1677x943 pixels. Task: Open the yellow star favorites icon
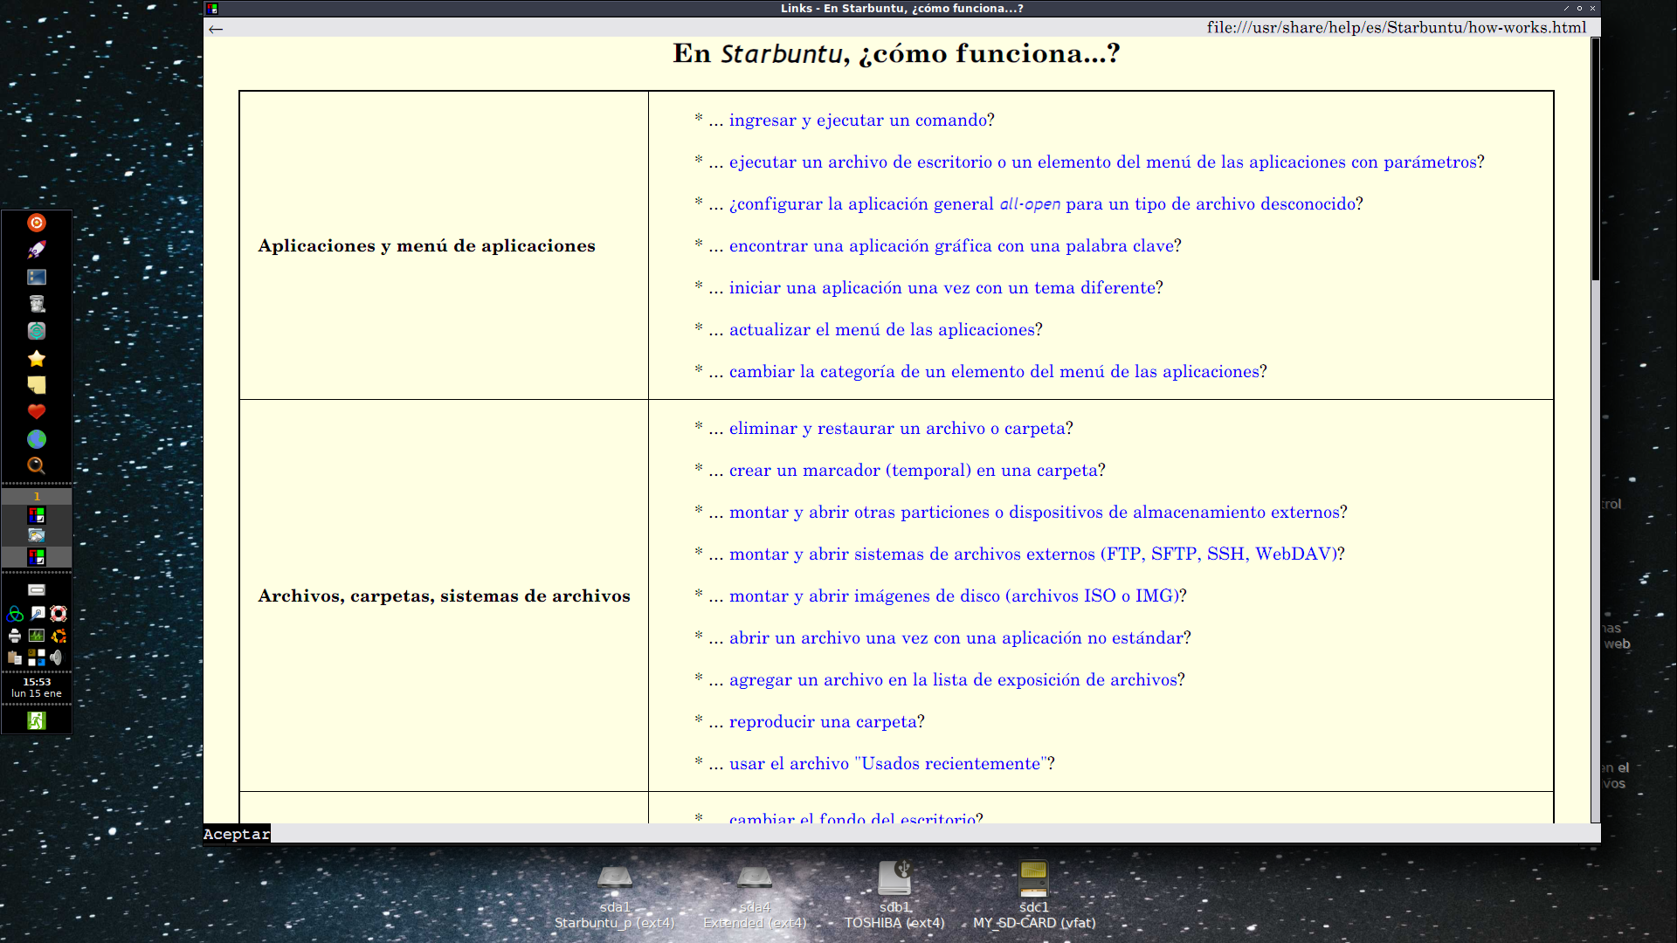pyautogui.click(x=37, y=358)
